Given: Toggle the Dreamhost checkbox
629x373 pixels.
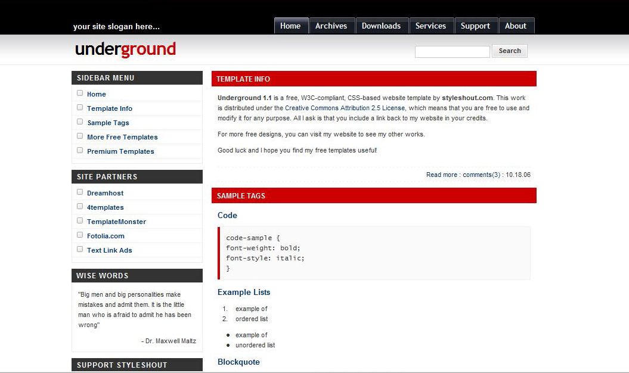Looking at the screenshot, I should (80, 192).
